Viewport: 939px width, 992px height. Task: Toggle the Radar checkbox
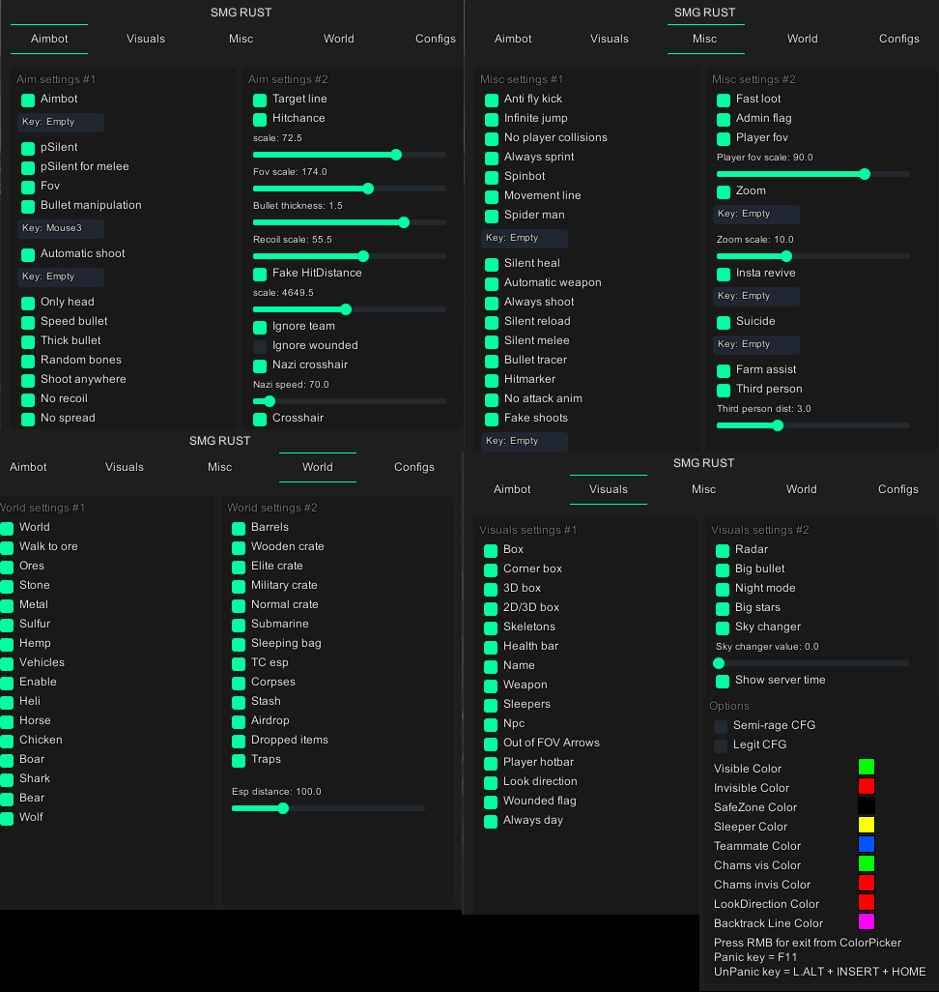tap(723, 551)
